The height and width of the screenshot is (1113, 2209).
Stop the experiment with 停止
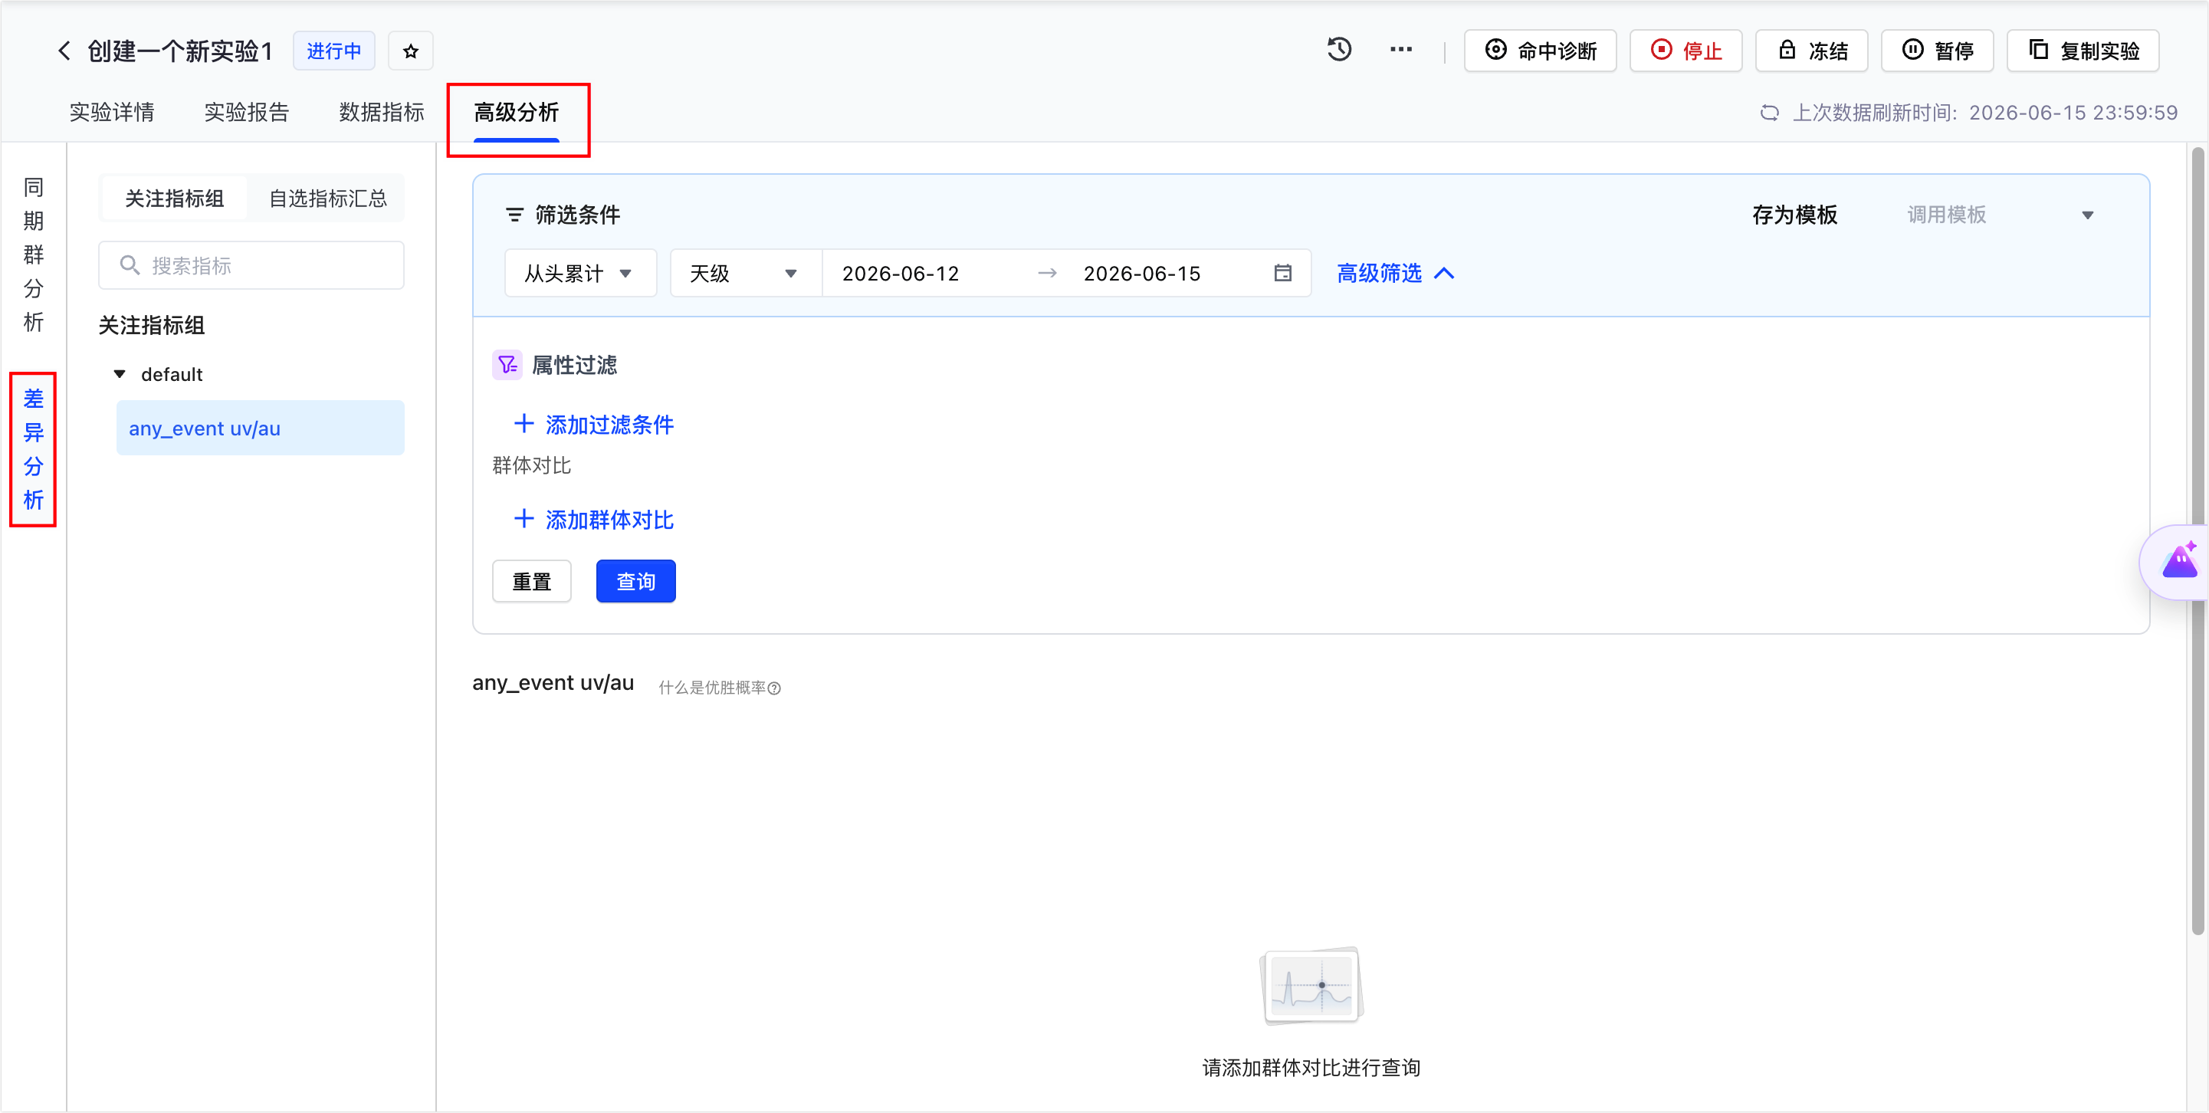[1686, 51]
